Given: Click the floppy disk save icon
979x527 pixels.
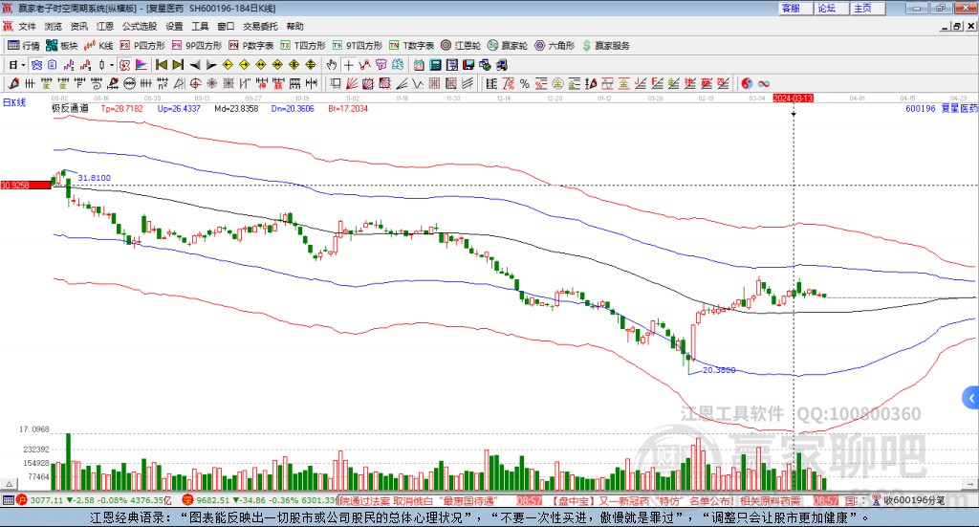Looking at the screenshot, I should (x=468, y=65).
